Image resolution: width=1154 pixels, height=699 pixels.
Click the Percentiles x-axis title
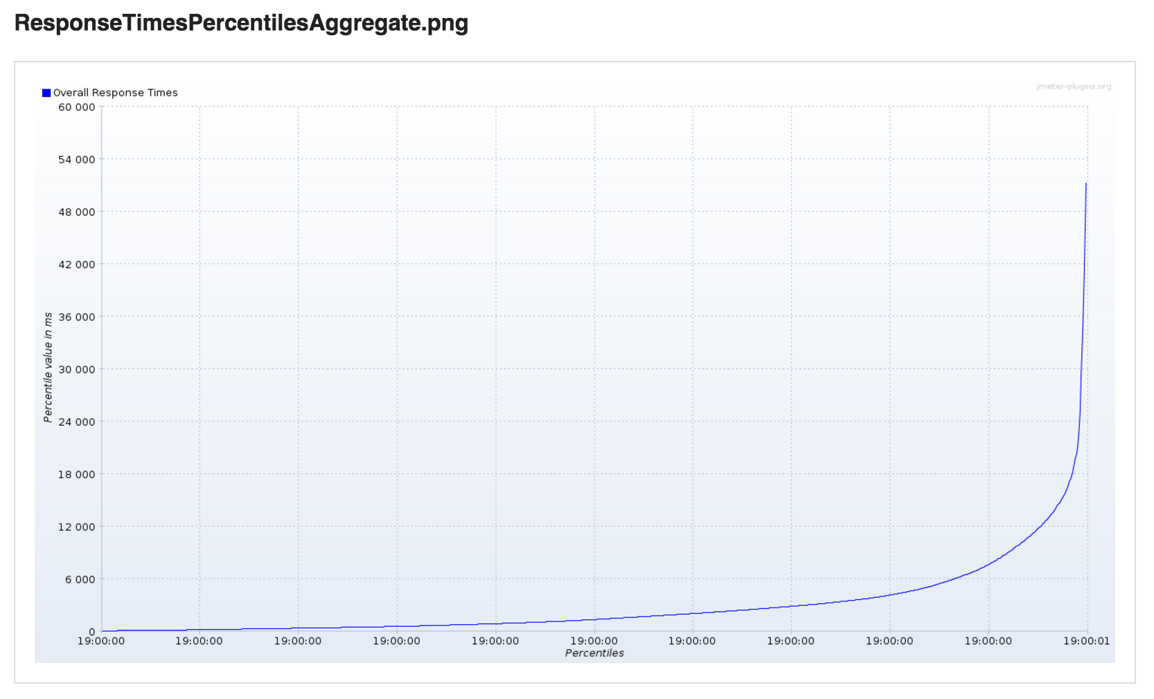click(x=594, y=653)
